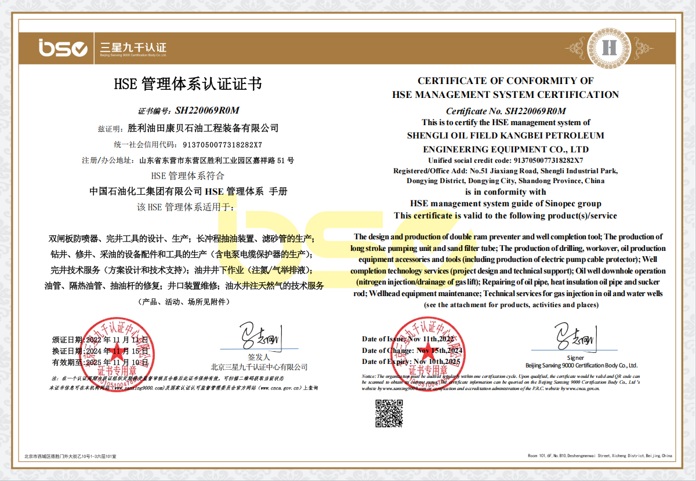Select the heading "HSE MANAGEMENT SYSTEM CERTIFICATION"
This screenshot has height=481, width=696.
click(x=506, y=94)
